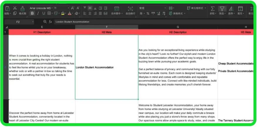Open the Cell Styles (单元格样式) dropdown
The width and height of the screenshot is (257, 127).
point(197,8)
